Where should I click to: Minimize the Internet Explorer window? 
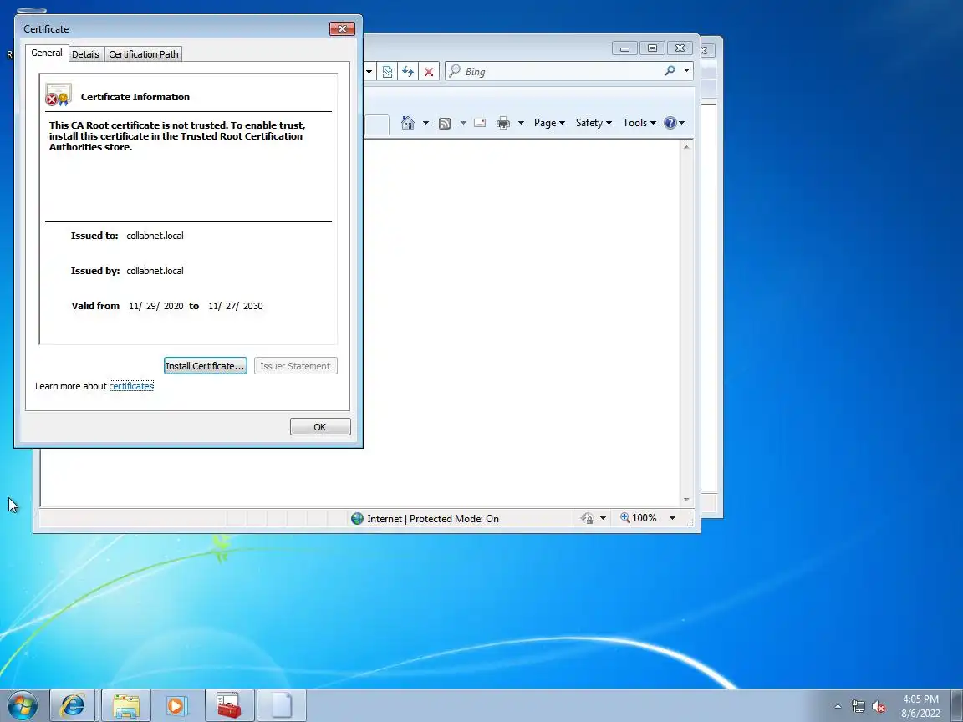(624, 48)
